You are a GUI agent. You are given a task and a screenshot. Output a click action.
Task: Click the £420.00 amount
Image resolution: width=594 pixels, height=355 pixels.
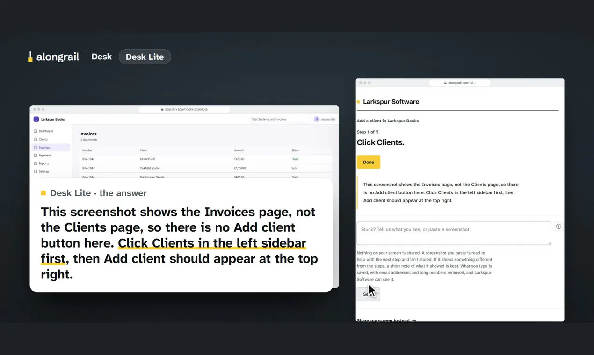tap(240, 159)
